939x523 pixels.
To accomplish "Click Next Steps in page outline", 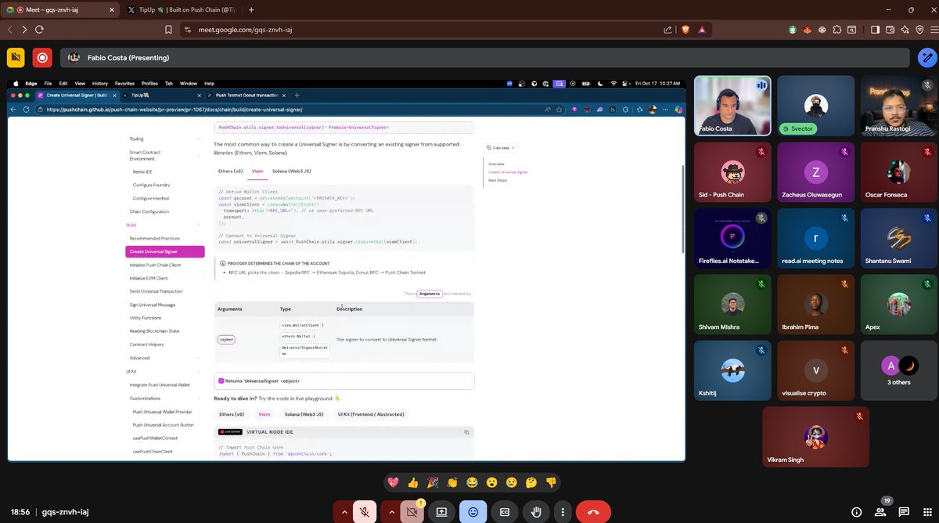I will point(497,180).
